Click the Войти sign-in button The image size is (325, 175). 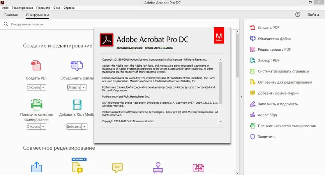[313, 14]
